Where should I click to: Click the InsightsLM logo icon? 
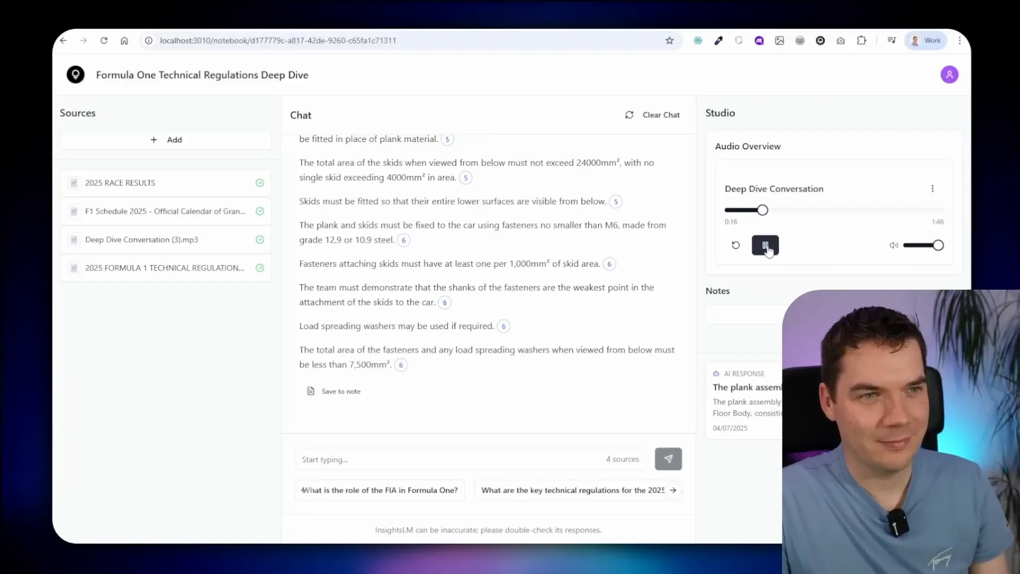tap(75, 74)
